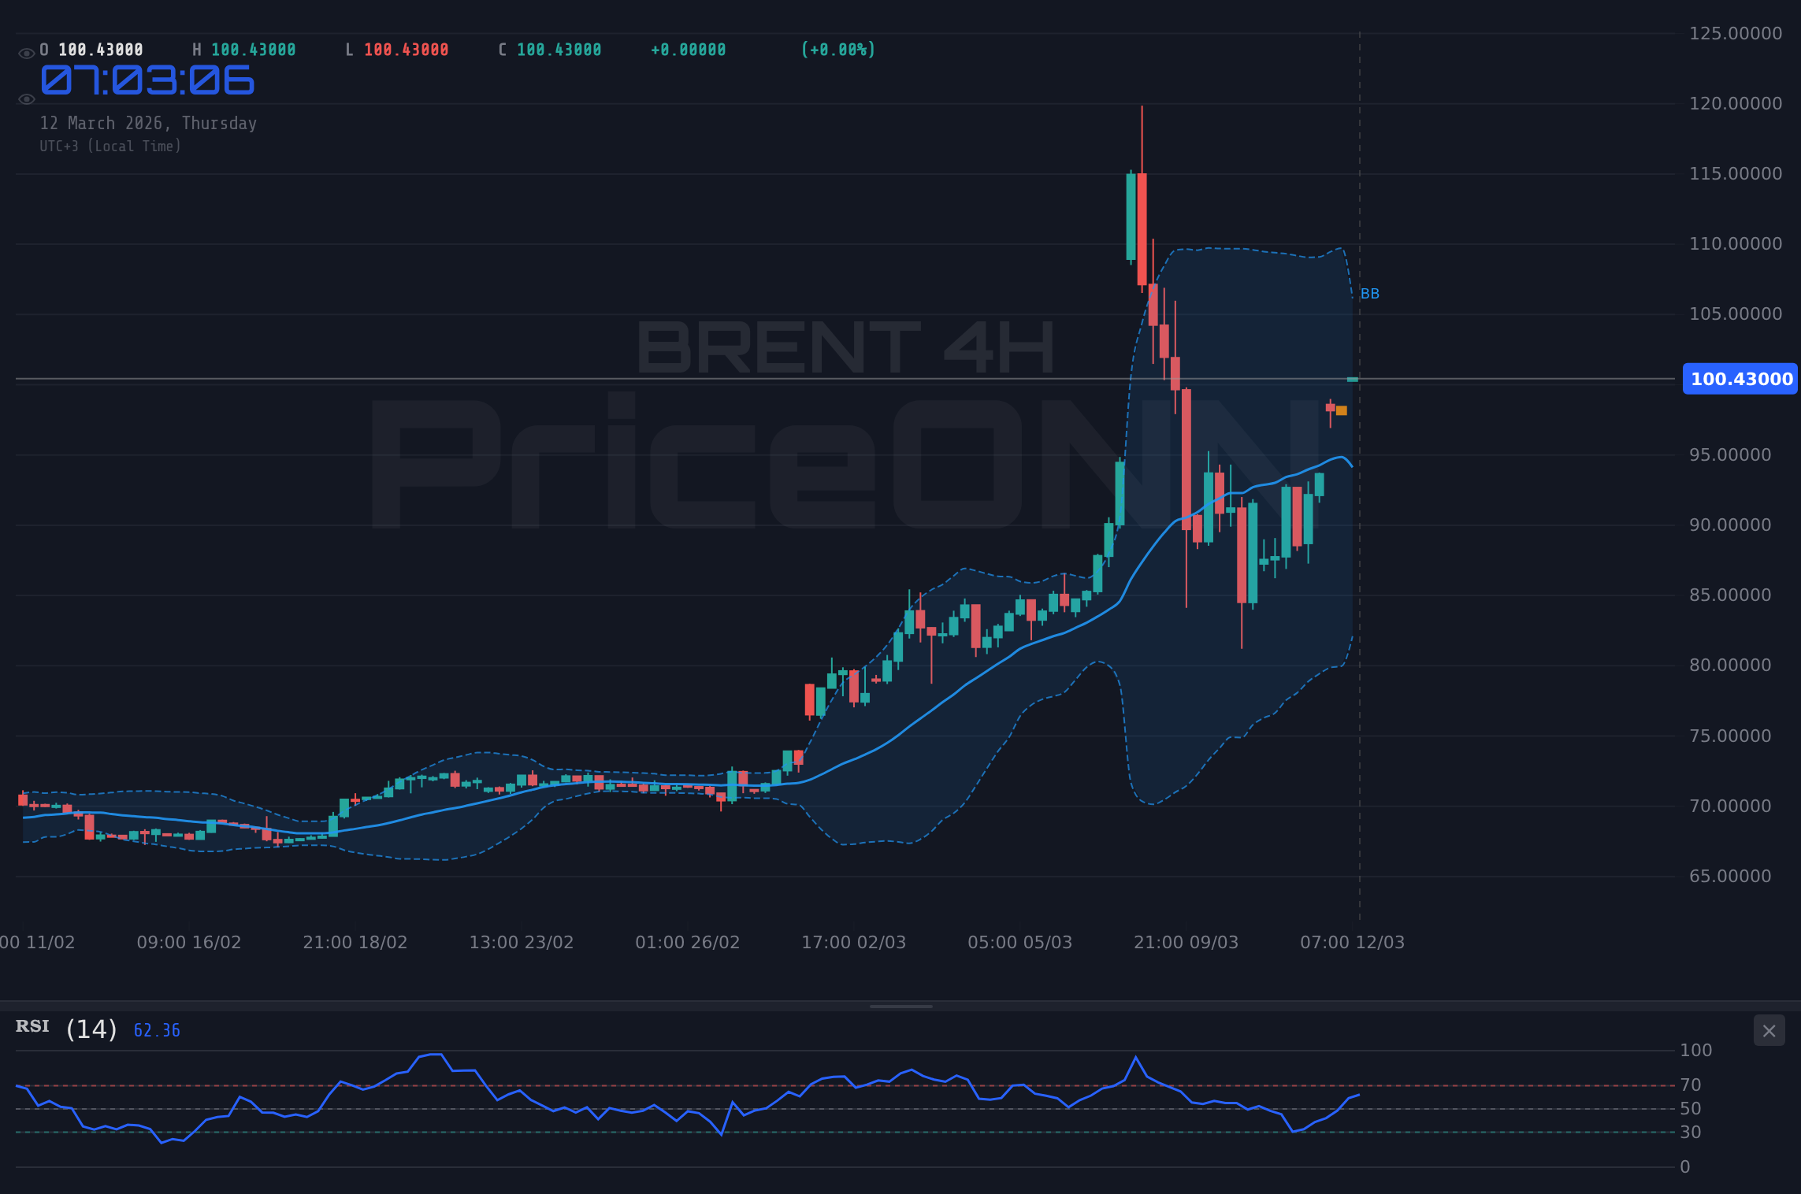Click the 120.00000 price axis label
1801x1194 pixels.
pos(1735,103)
